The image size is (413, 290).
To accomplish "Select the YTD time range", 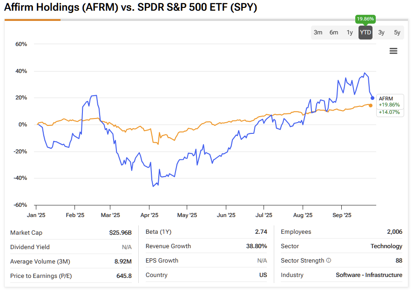I will 366,33.
